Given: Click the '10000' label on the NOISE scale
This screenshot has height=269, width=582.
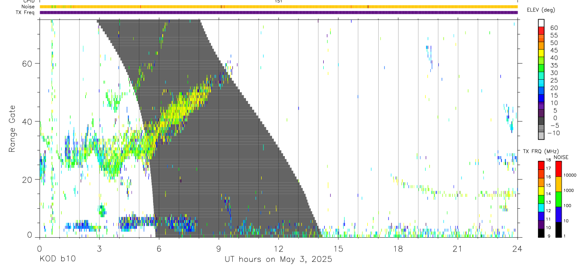Looking at the screenshot, I should (x=571, y=175).
